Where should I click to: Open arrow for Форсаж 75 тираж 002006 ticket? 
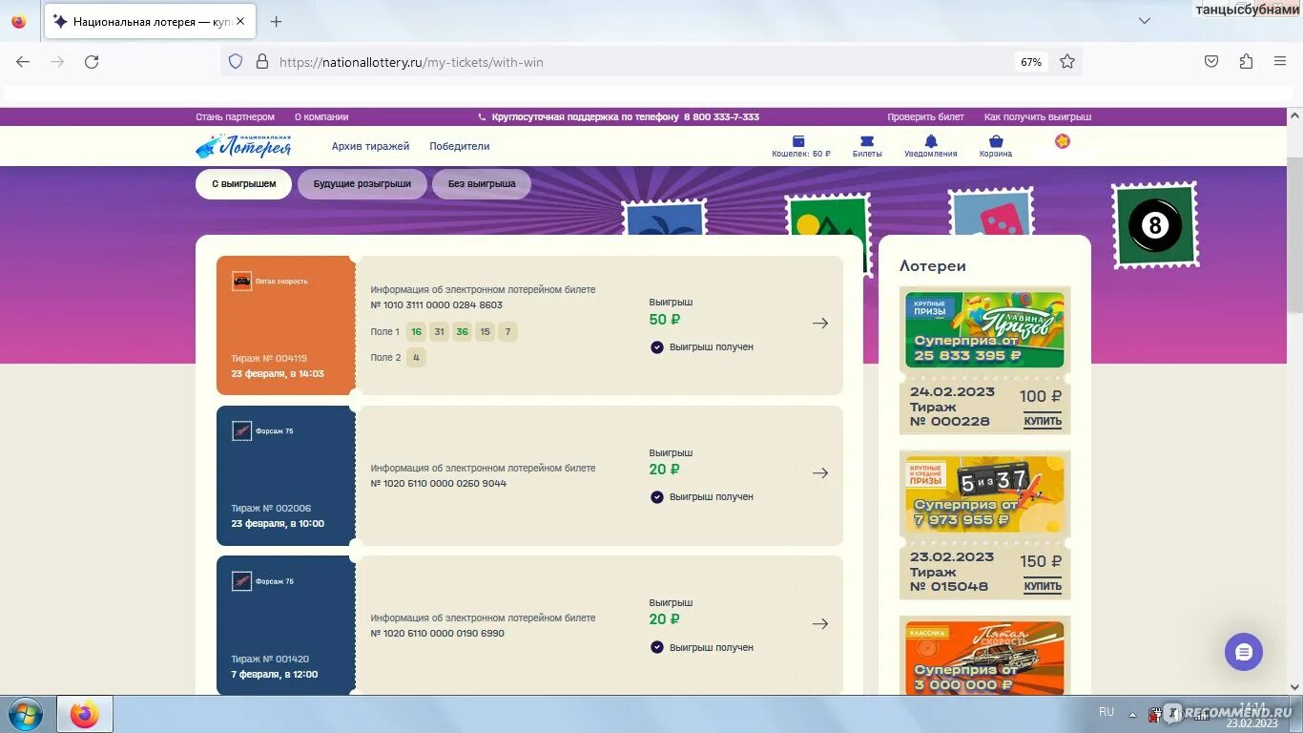click(x=820, y=473)
